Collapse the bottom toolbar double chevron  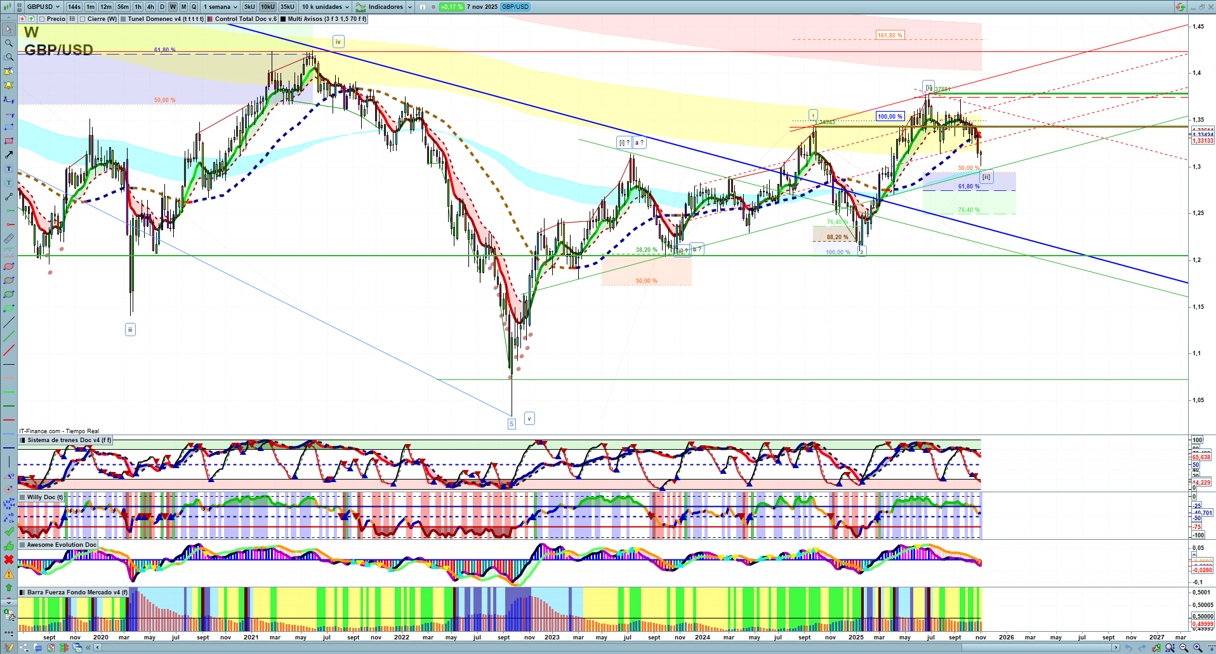[89, 648]
